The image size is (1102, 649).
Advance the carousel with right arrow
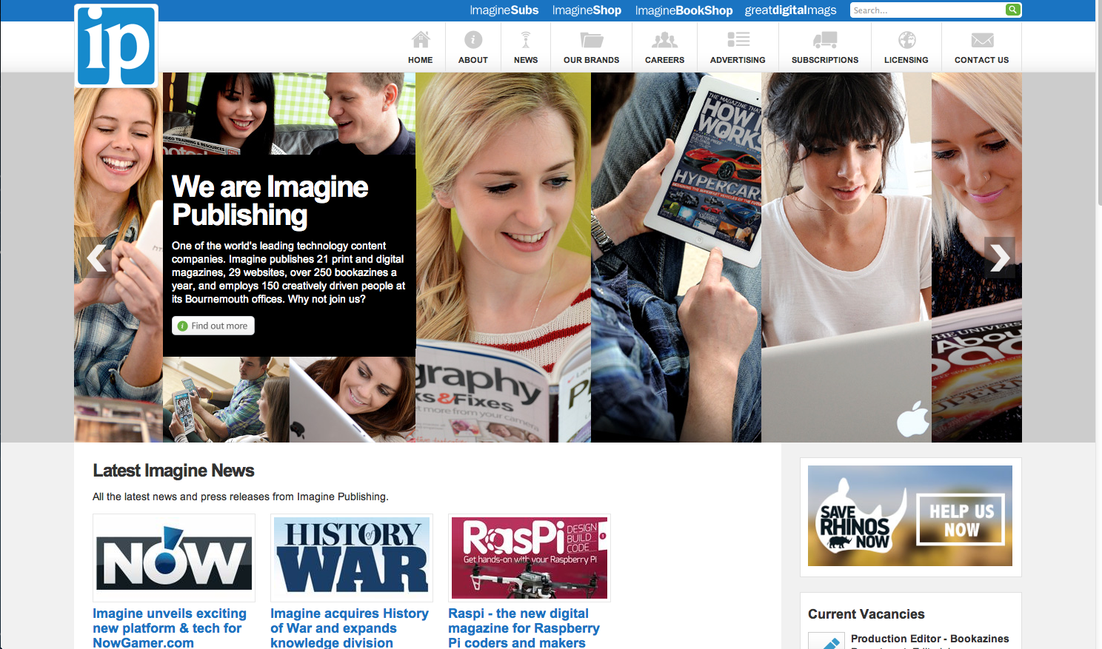1000,258
